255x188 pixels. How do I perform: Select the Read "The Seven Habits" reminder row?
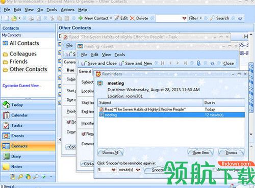(x=171, y=110)
